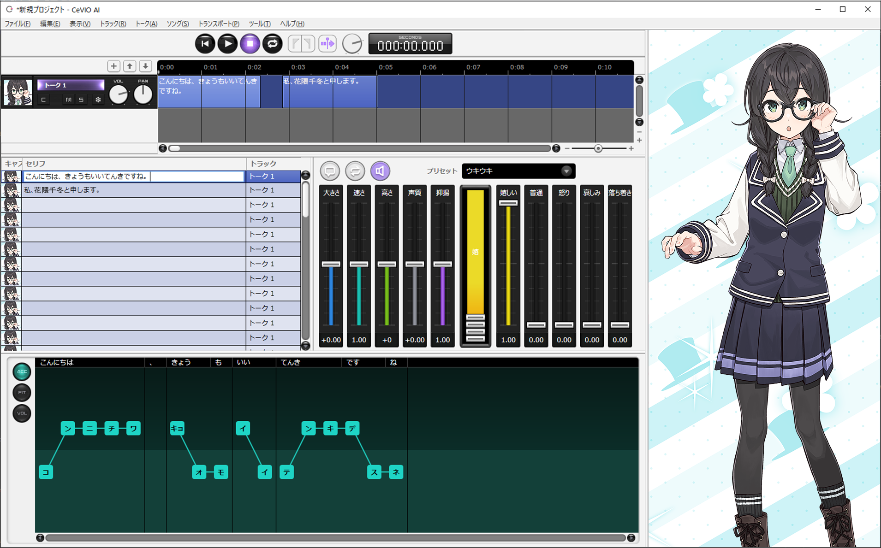881x548 pixels.
Task: Click the timeline vertical scrollbar
Action: (639, 101)
